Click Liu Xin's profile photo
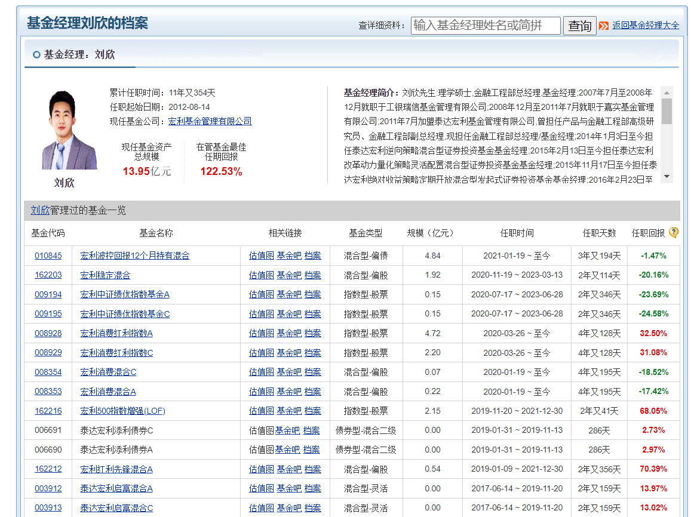Viewport: 691px width, 517px height. click(65, 131)
